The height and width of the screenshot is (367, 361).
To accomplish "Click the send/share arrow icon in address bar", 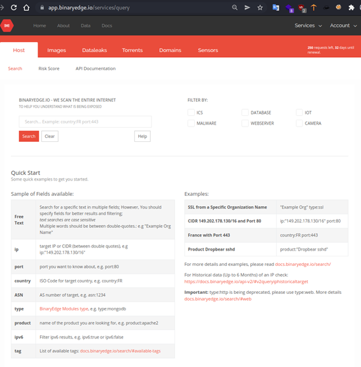I will pos(247,8).
